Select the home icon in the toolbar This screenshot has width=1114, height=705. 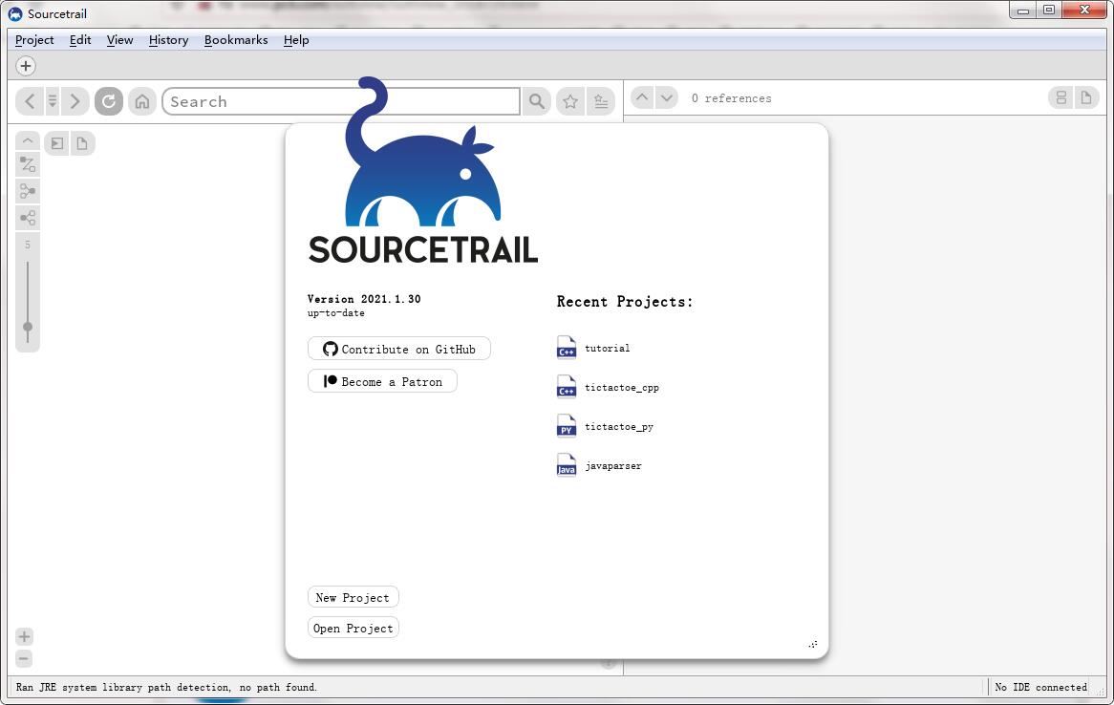click(141, 100)
